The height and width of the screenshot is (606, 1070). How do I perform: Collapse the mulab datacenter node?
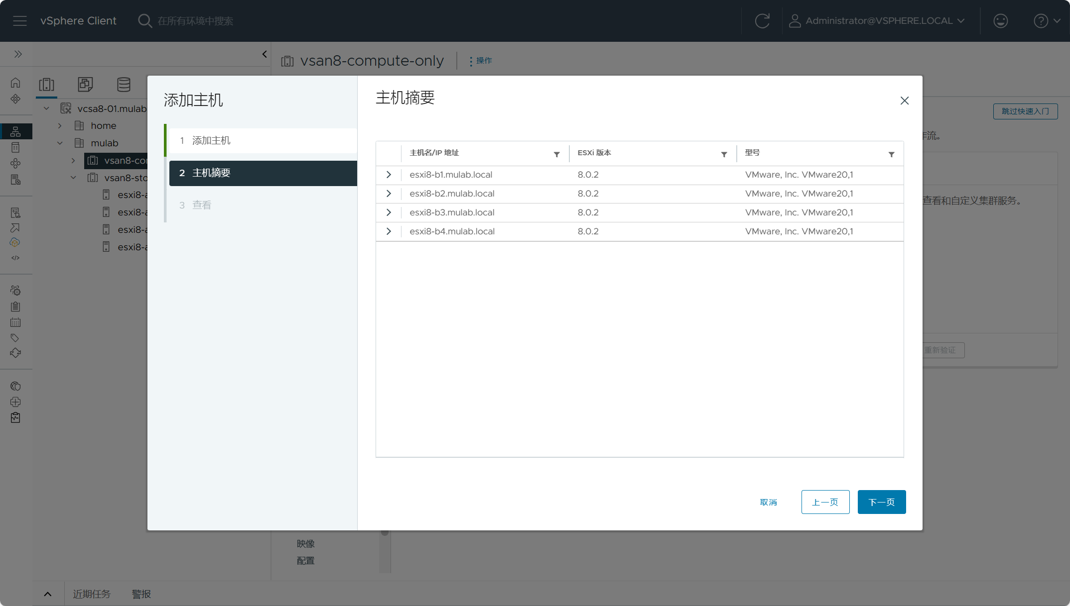point(60,143)
